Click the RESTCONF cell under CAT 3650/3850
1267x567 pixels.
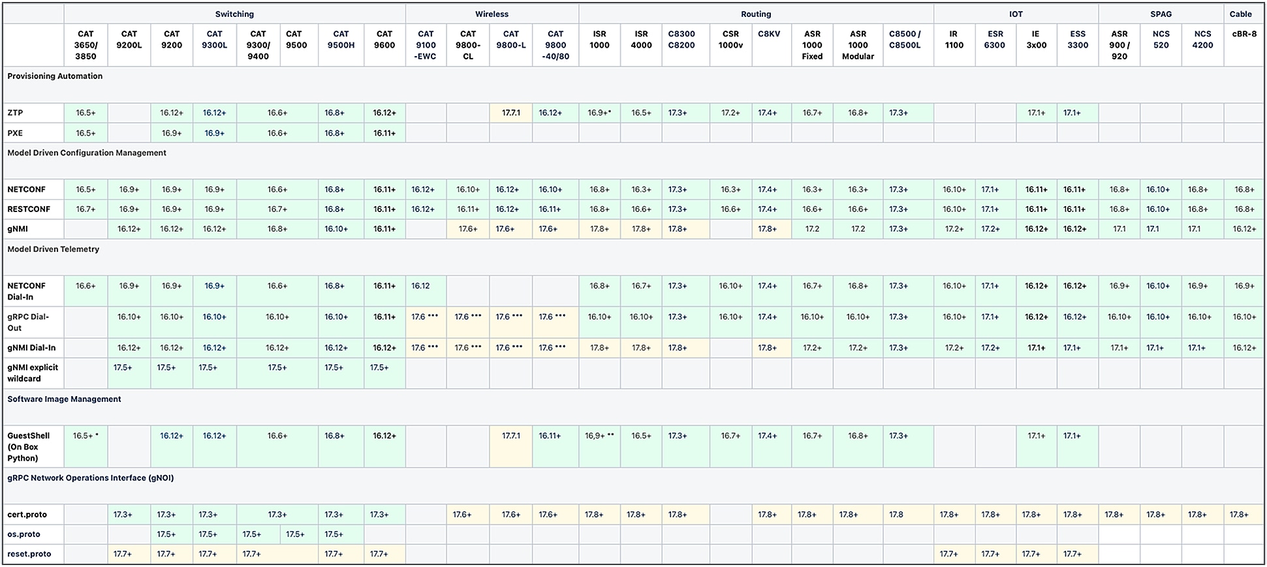click(x=86, y=209)
